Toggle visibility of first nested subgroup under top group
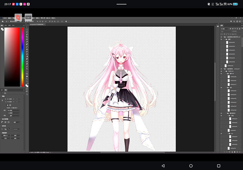243x170 pixels. coord(221,39)
